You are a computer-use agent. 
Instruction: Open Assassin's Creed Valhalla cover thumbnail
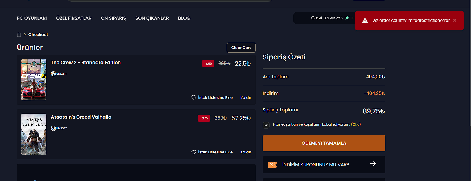[34, 134]
